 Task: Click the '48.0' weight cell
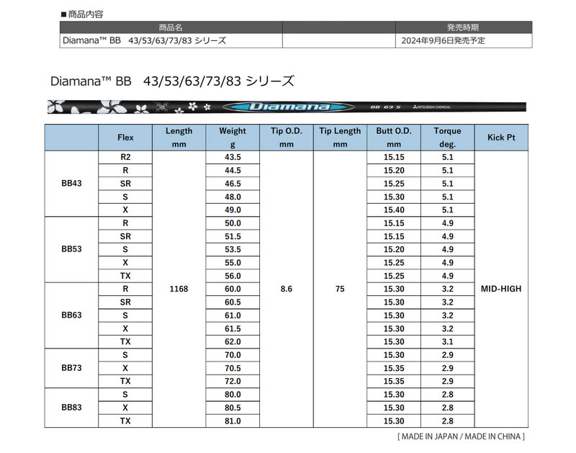tap(233, 197)
